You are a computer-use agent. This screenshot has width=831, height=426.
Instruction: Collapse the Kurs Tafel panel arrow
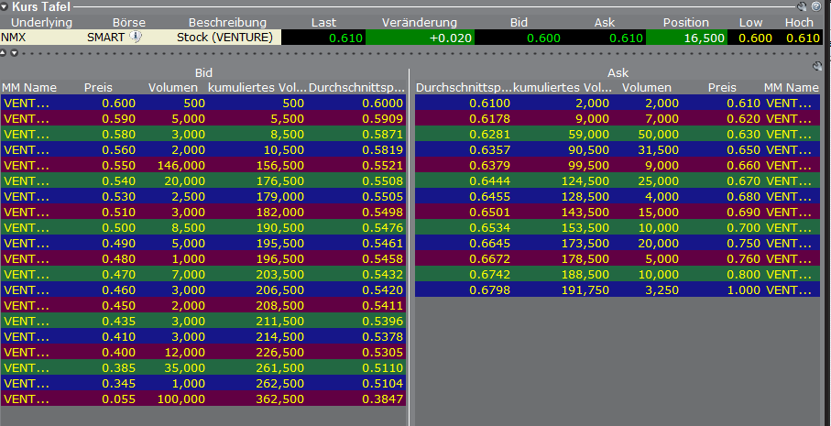5,6
